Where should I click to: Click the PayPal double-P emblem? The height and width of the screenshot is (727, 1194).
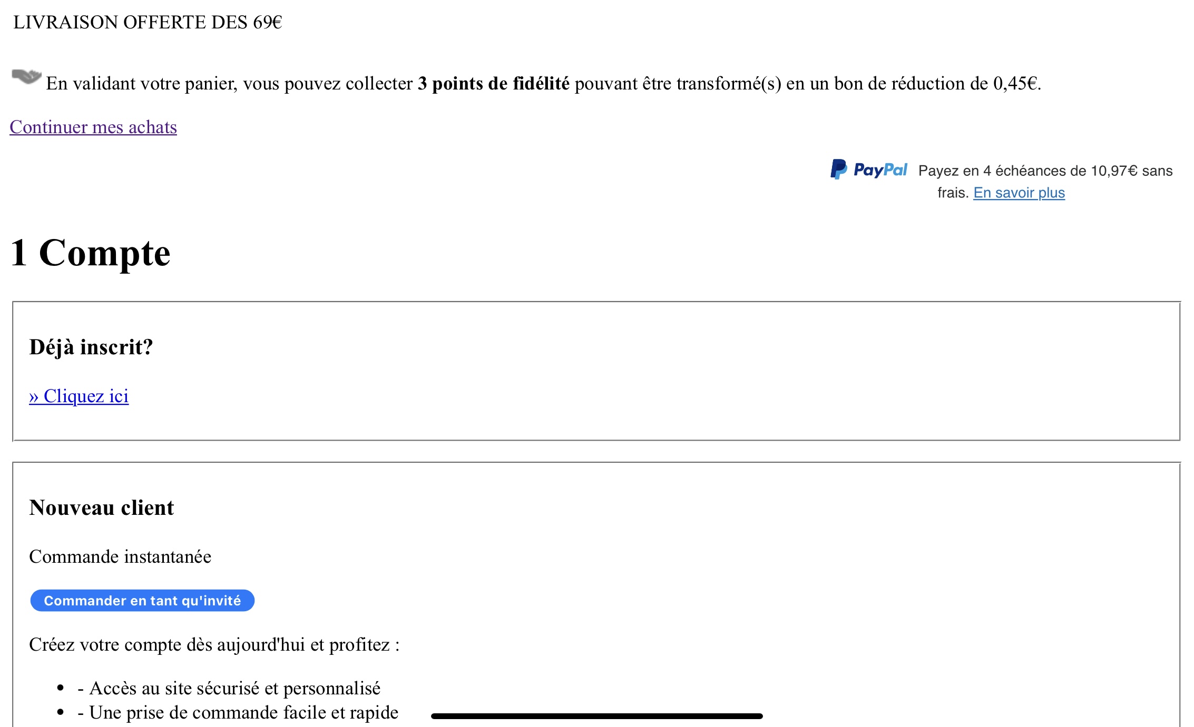(838, 170)
